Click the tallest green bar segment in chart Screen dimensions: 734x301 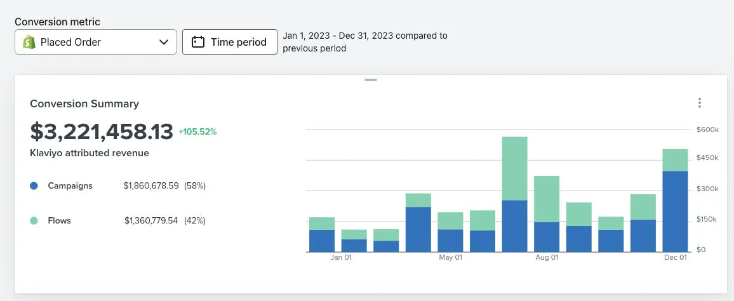point(514,168)
